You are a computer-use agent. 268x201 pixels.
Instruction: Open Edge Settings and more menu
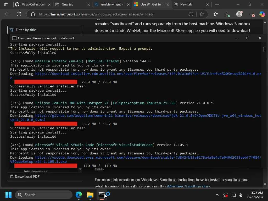[x=252, y=14]
